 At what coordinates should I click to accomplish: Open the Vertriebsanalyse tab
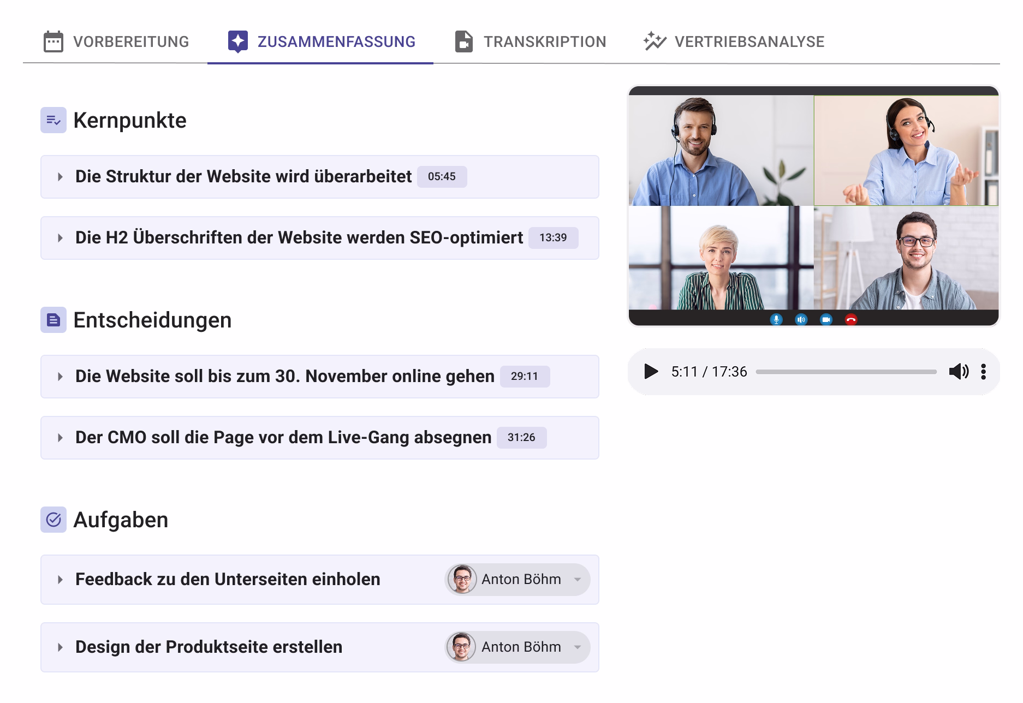click(x=733, y=41)
